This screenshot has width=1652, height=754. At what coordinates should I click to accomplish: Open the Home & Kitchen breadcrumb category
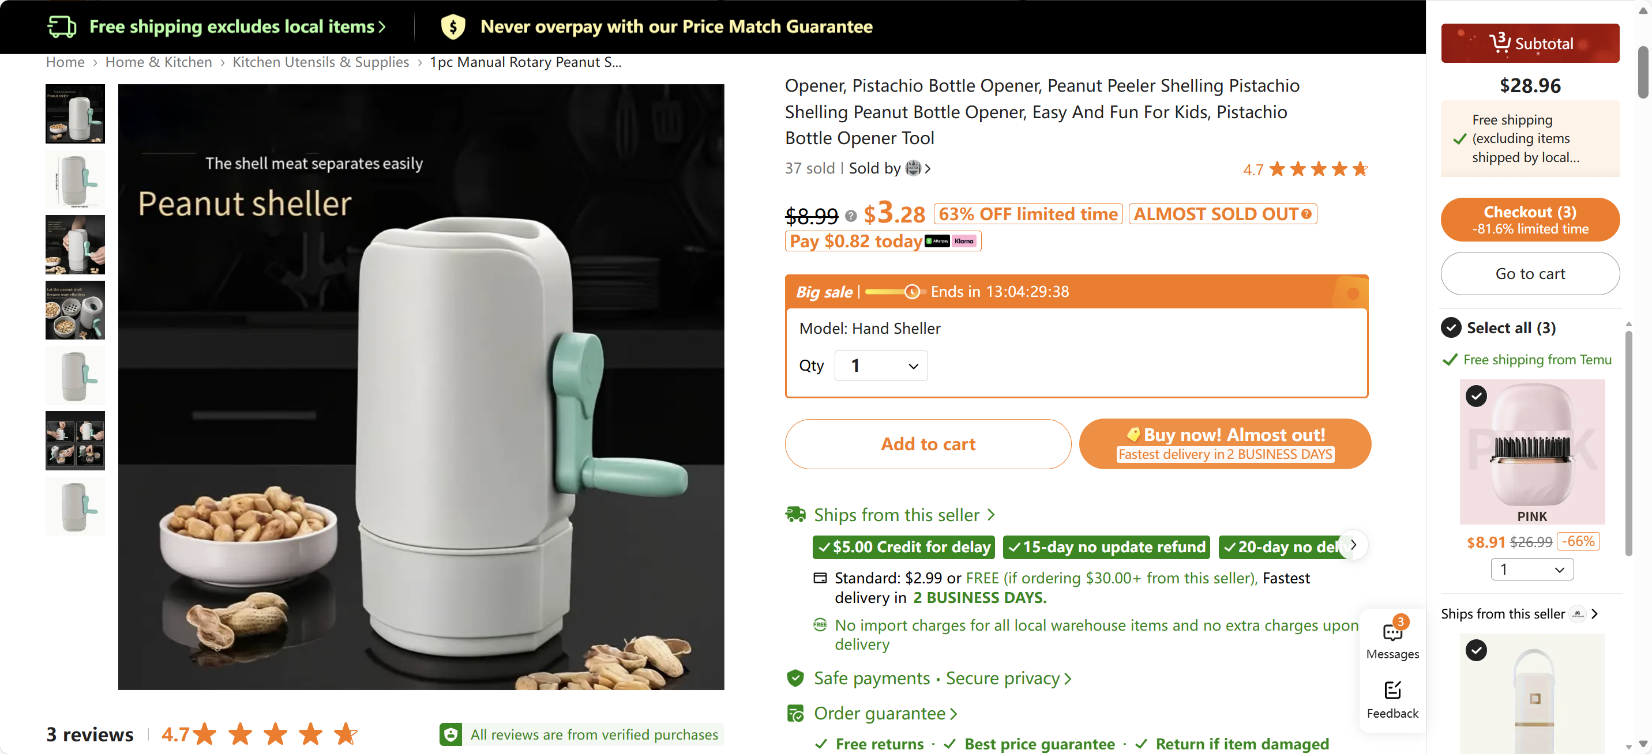tap(158, 62)
